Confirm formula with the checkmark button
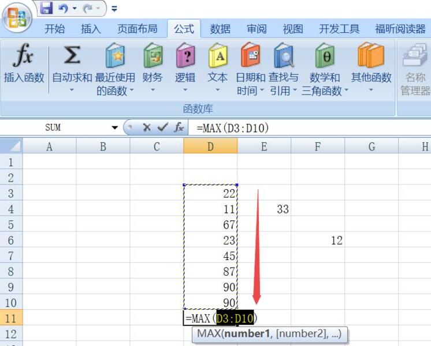This screenshot has height=346, width=431. pyautogui.click(x=163, y=127)
